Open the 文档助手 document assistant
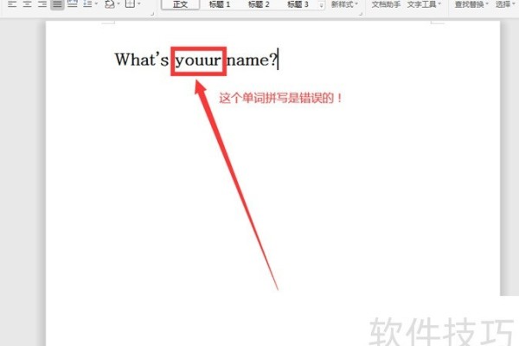 [x=386, y=4]
